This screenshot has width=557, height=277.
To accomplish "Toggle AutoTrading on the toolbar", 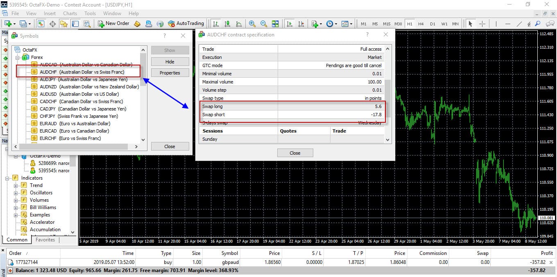I will (x=185, y=24).
